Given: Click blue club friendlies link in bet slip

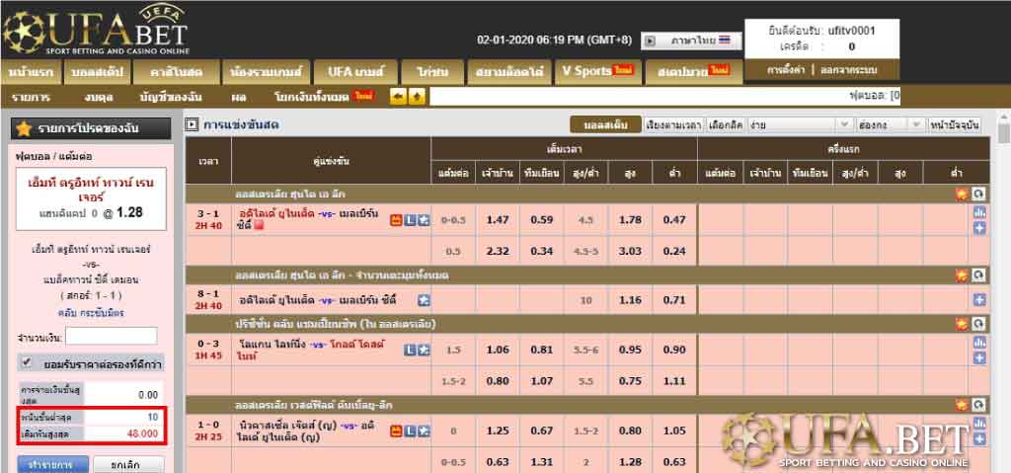Looking at the screenshot, I should (91, 313).
